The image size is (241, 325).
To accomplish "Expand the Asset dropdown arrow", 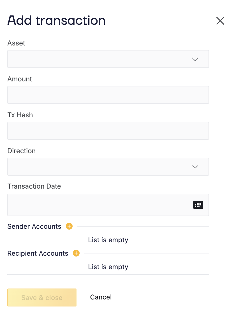I will 195,59.
